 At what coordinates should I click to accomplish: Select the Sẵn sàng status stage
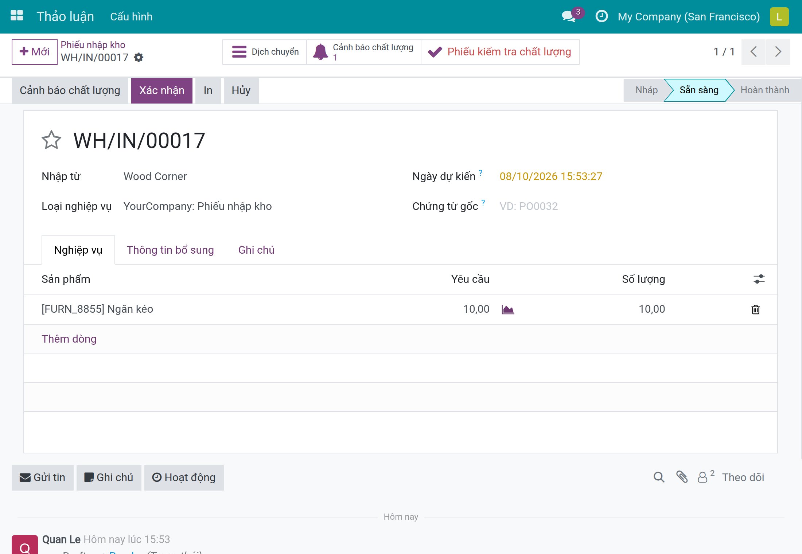click(699, 90)
